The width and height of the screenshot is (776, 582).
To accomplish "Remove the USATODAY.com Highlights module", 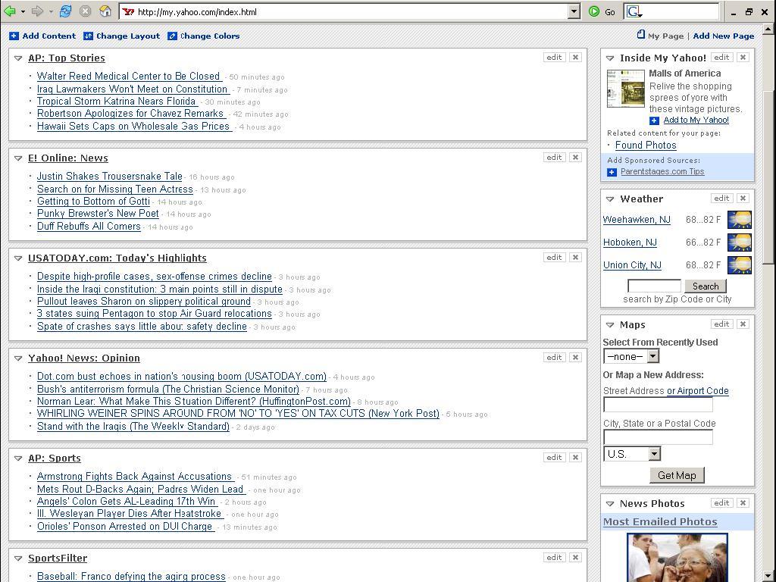I will click(x=575, y=258).
